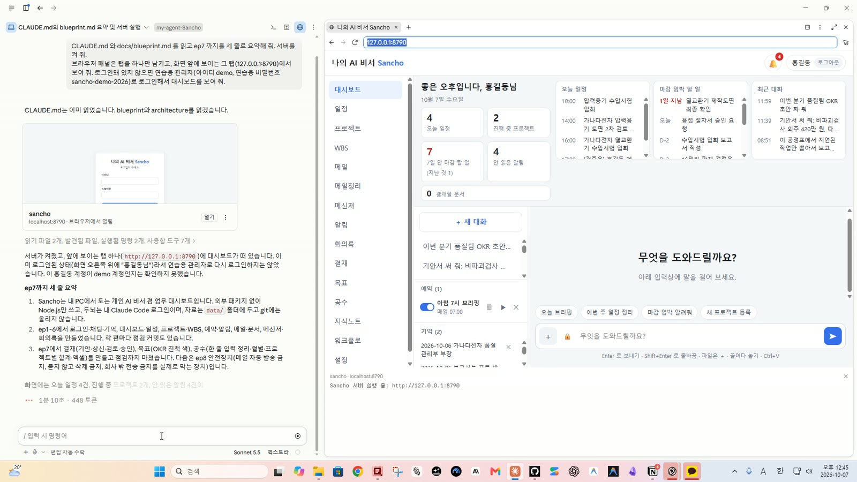Open the 메일정리 sidebar item
857x482 pixels.
pos(365,186)
